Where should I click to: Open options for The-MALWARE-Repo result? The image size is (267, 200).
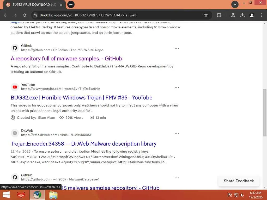[177, 48]
